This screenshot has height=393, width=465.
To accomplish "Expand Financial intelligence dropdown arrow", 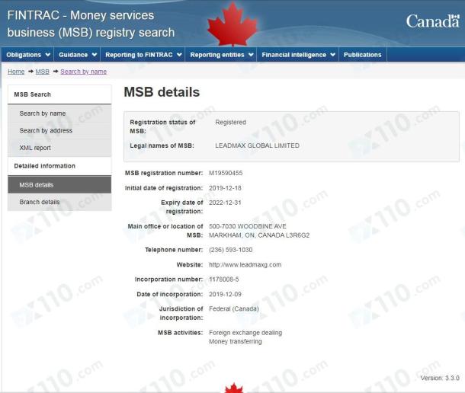I will [332, 55].
